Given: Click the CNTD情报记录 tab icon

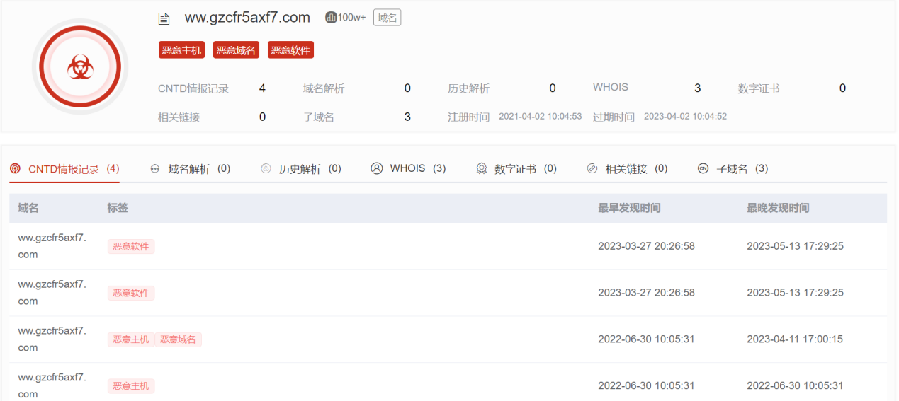Looking at the screenshot, I should click(15, 169).
